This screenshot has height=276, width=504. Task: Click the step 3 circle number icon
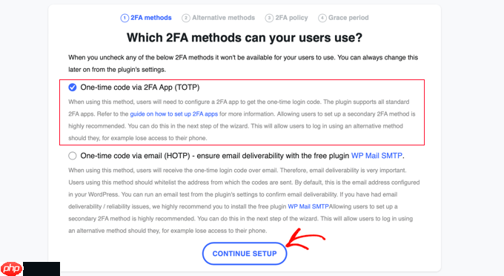click(x=269, y=18)
